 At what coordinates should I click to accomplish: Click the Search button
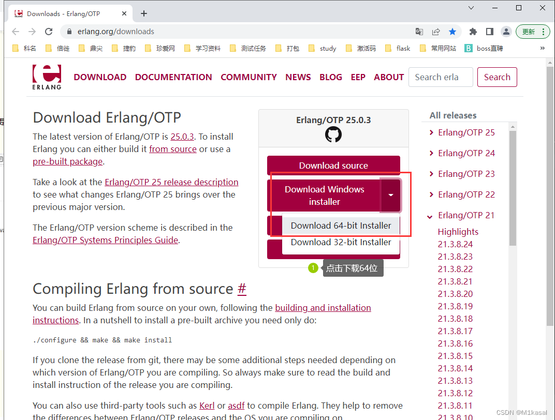497,77
